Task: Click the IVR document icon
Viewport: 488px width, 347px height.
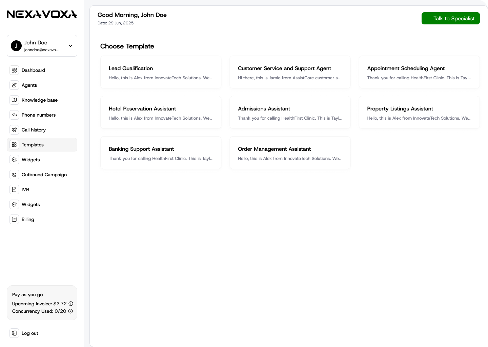Action: pyautogui.click(x=14, y=189)
